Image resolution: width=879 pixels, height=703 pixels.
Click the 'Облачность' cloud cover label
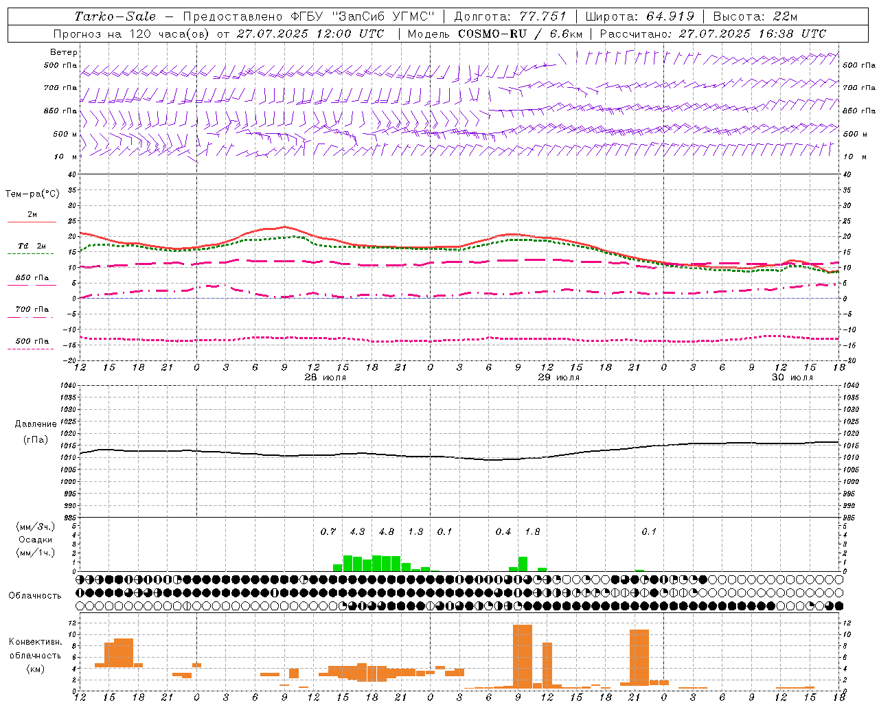(35, 596)
